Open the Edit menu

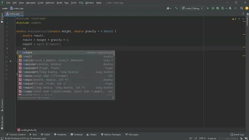click(15, 3)
